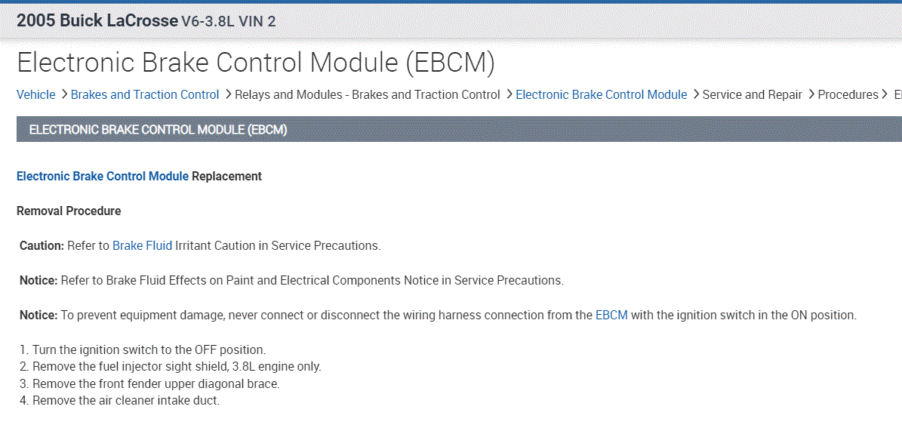Click the 2005 Buick LaCrosse vehicle title
Screen dimensions: 902x428
97,21
